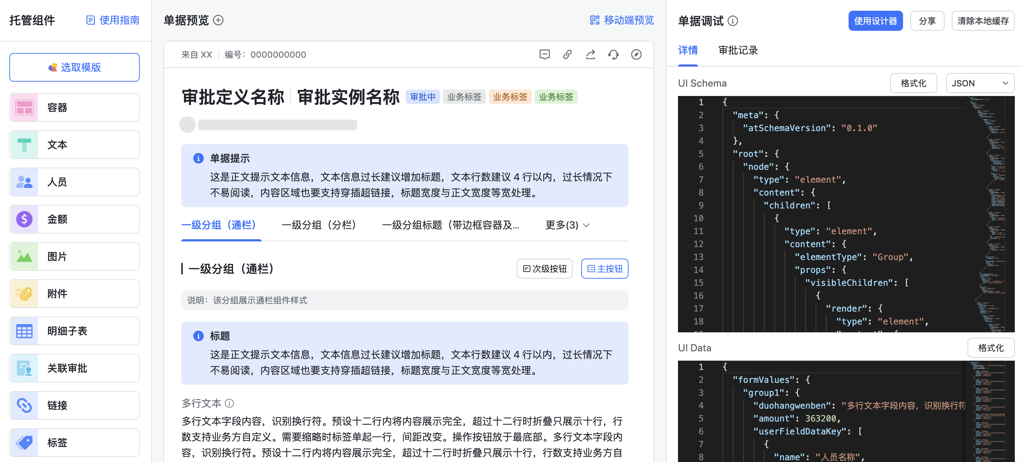This screenshot has height=462, width=1022.
Task: Select the 人员 people component icon
Action: point(24,182)
